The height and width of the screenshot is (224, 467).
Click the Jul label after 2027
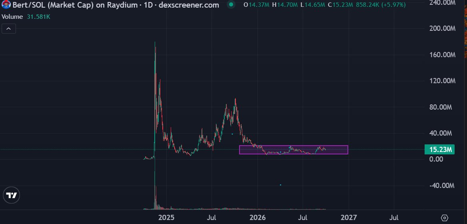394,218
